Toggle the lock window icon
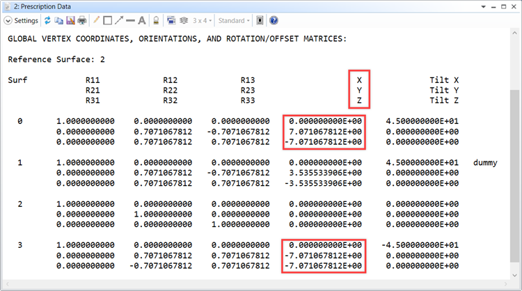The image size is (522, 291). click(x=156, y=21)
